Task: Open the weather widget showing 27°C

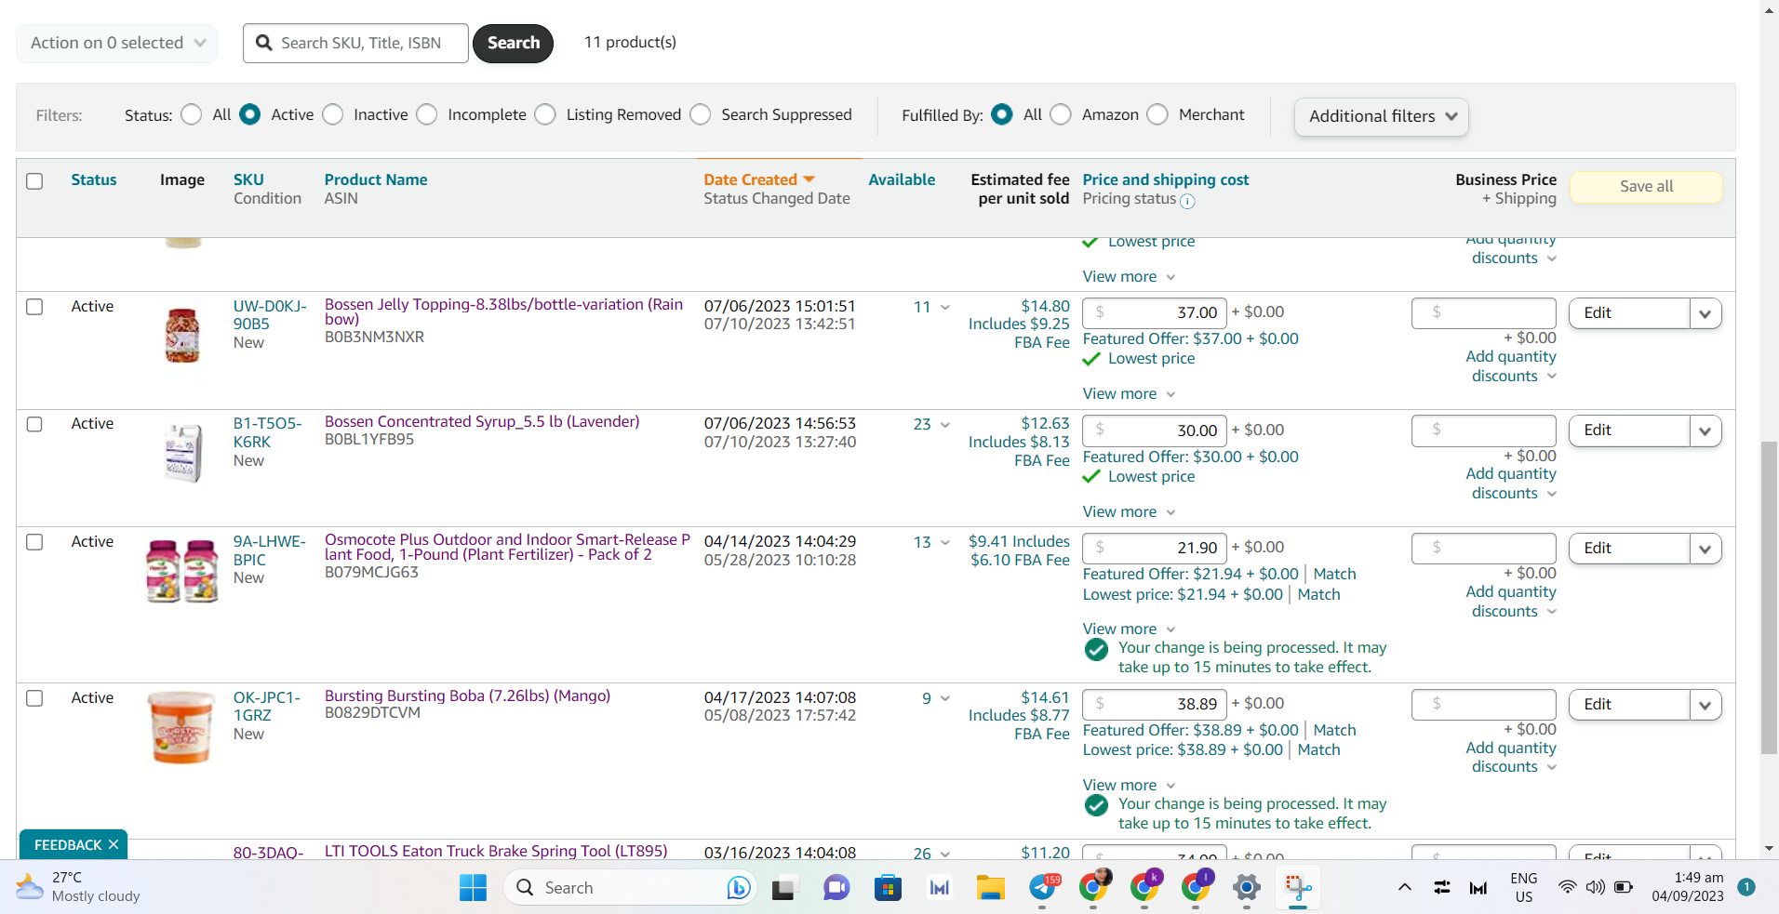Action: click(x=78, y=887)
